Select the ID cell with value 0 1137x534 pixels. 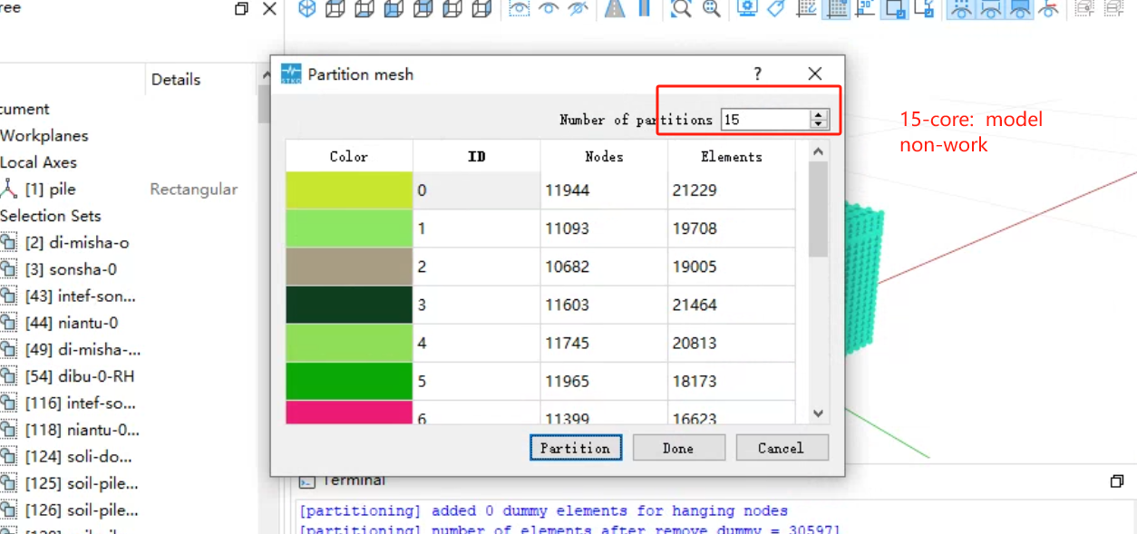coord(477,190)
